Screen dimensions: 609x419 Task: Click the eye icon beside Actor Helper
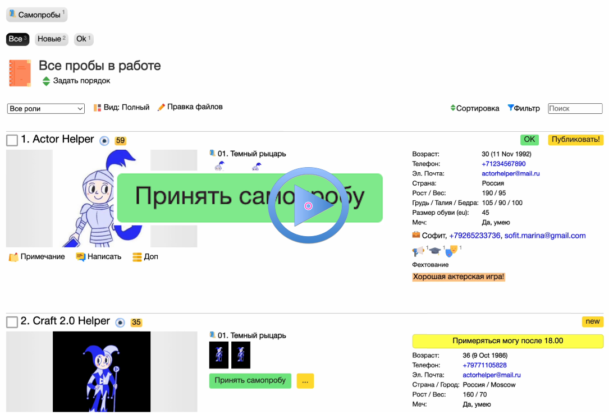pyautogui.click(x=104, y=140)
